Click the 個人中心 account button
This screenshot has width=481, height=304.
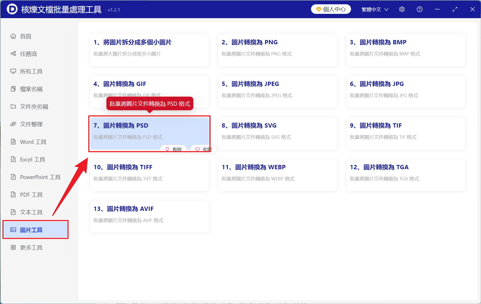[331, 9]
